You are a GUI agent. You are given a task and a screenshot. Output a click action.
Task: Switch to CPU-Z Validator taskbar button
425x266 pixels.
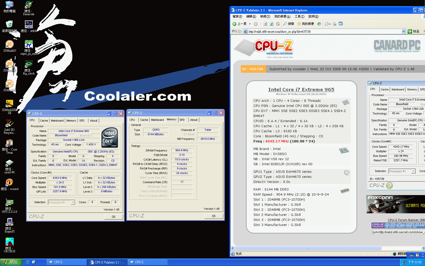107,262
